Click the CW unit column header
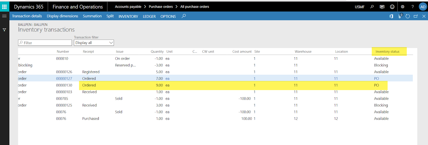 pos(208,51)
